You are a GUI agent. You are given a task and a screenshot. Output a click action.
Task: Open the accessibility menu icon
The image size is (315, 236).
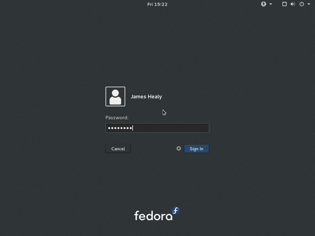click(264, 4)
